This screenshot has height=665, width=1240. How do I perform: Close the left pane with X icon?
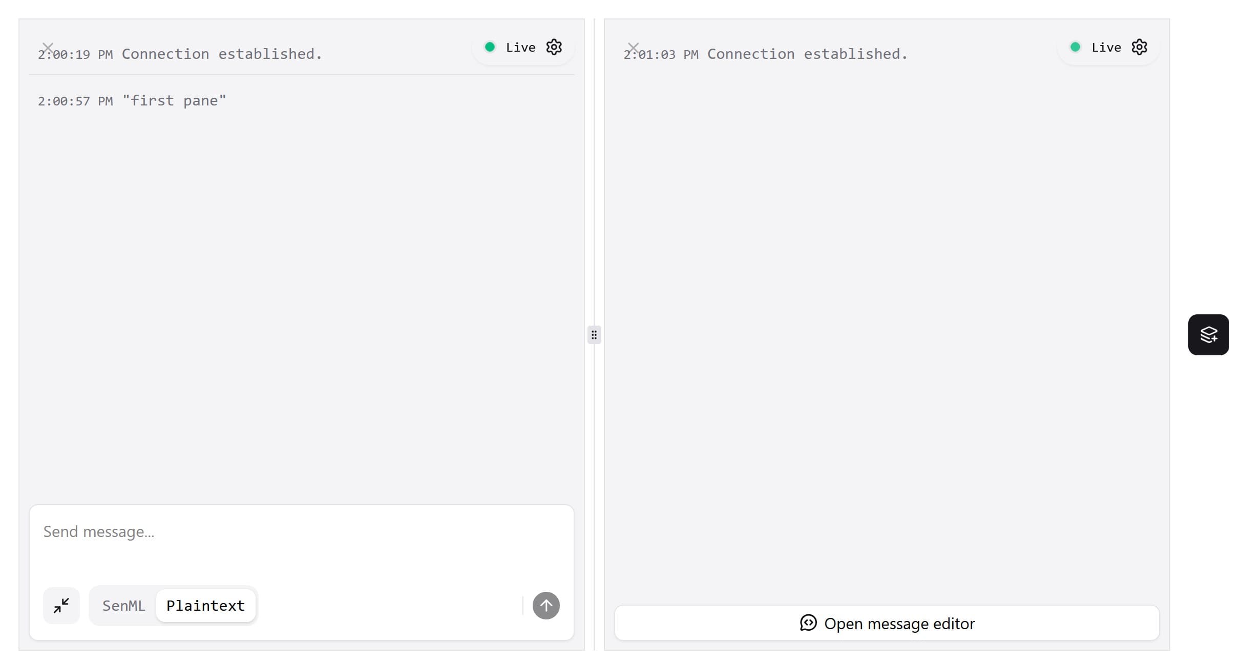pyautogui.click(x=48, y=48)
